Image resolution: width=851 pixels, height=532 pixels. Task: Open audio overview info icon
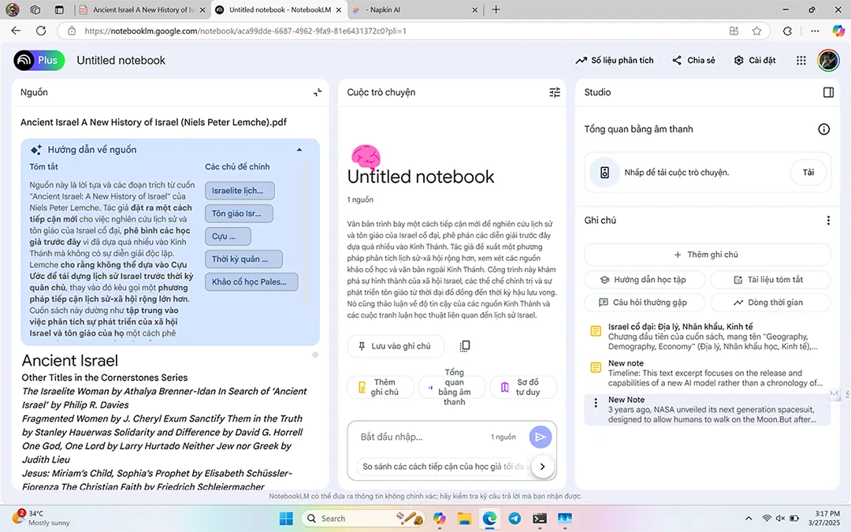823,128
